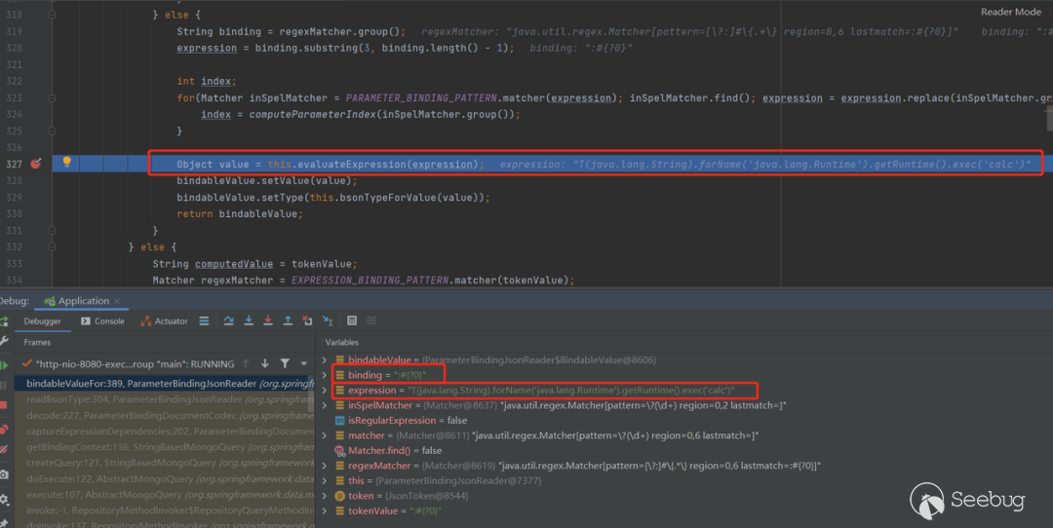Toggle the breakpoint on line 327
The image size is (1053, 528).
(x=36, y=164)
